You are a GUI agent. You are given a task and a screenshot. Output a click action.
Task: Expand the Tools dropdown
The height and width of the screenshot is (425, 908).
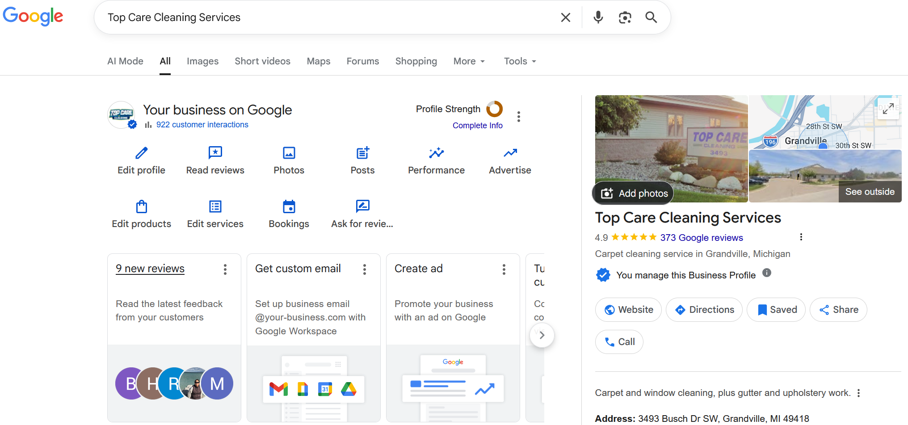tap(520, 61)
